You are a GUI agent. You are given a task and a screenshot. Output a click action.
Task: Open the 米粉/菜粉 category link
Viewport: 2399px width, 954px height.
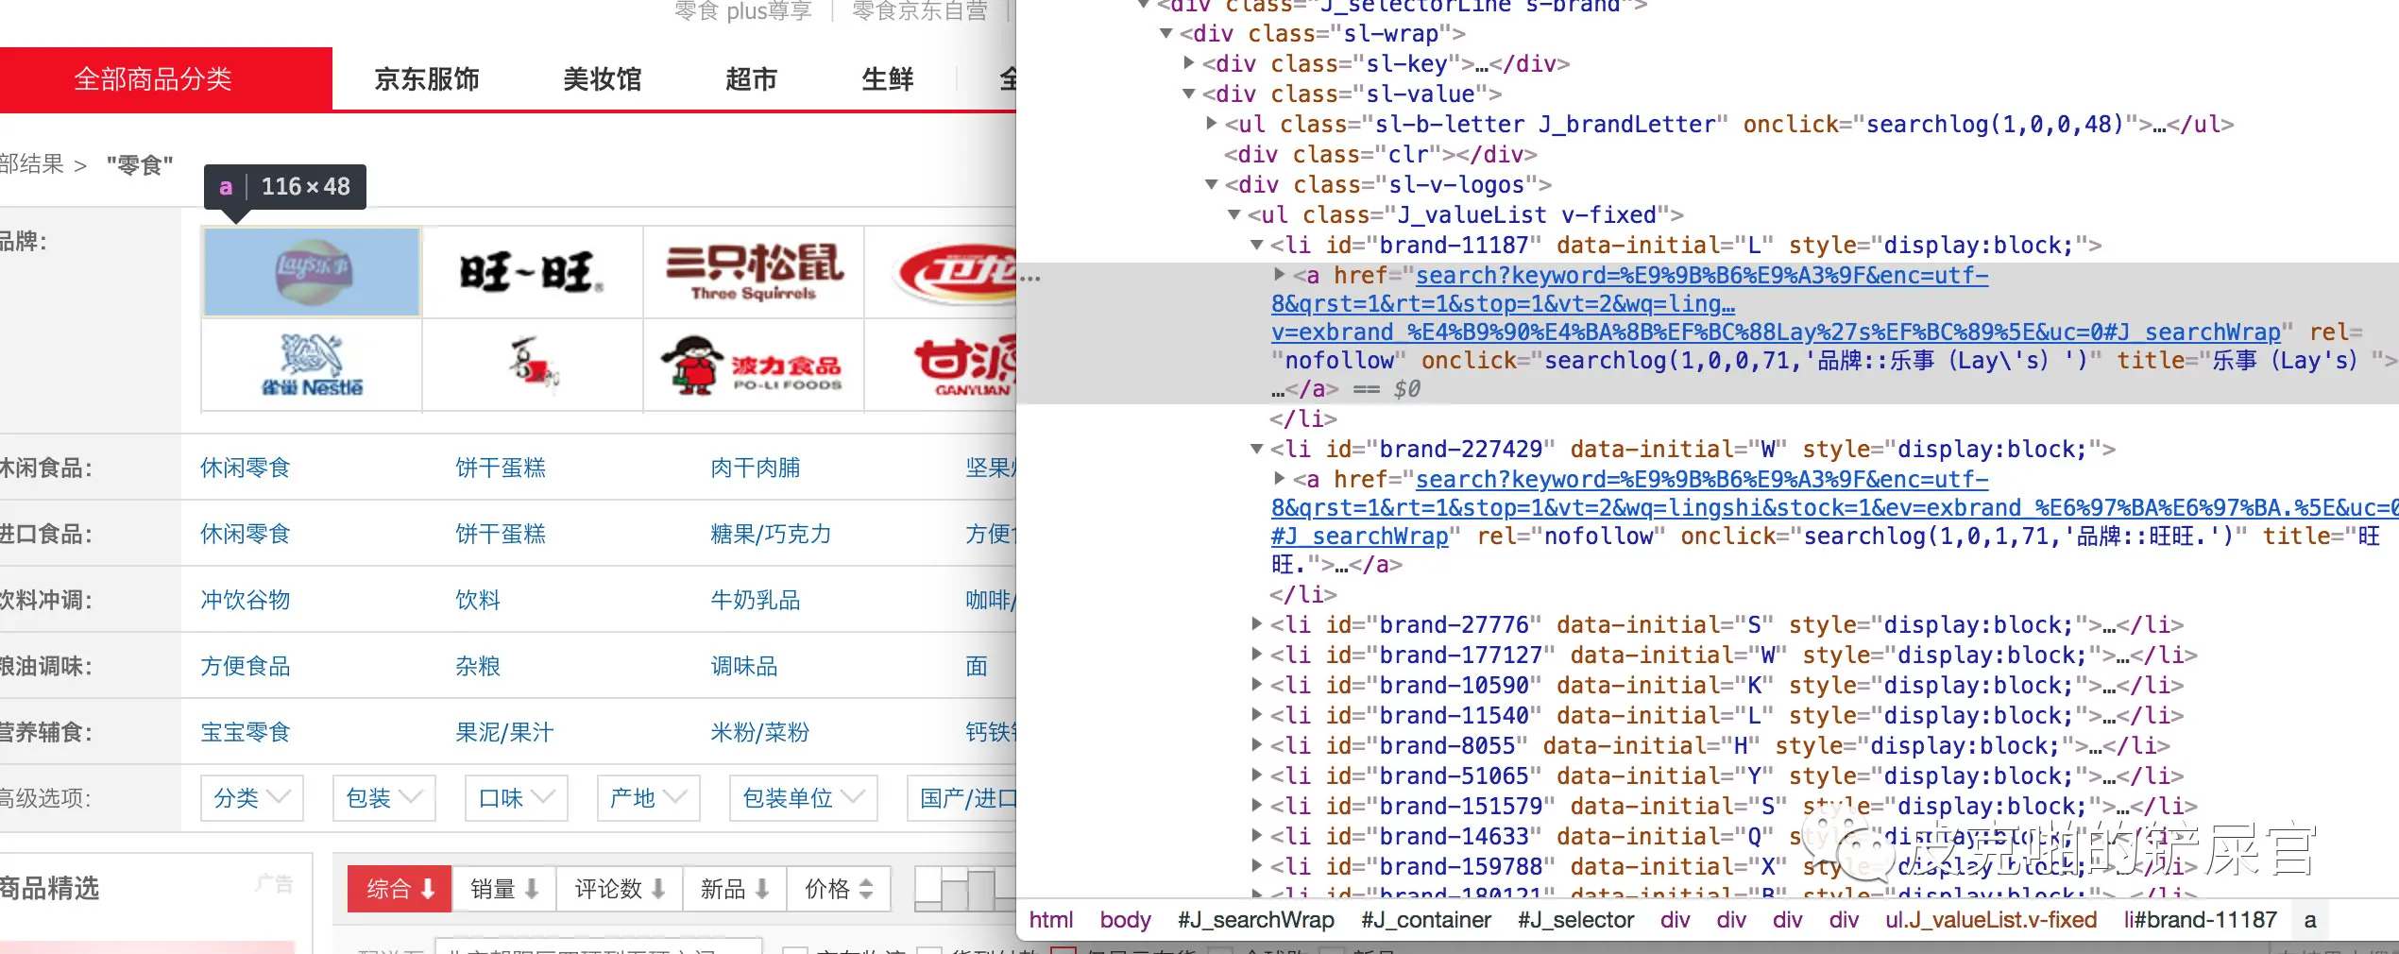759,732
